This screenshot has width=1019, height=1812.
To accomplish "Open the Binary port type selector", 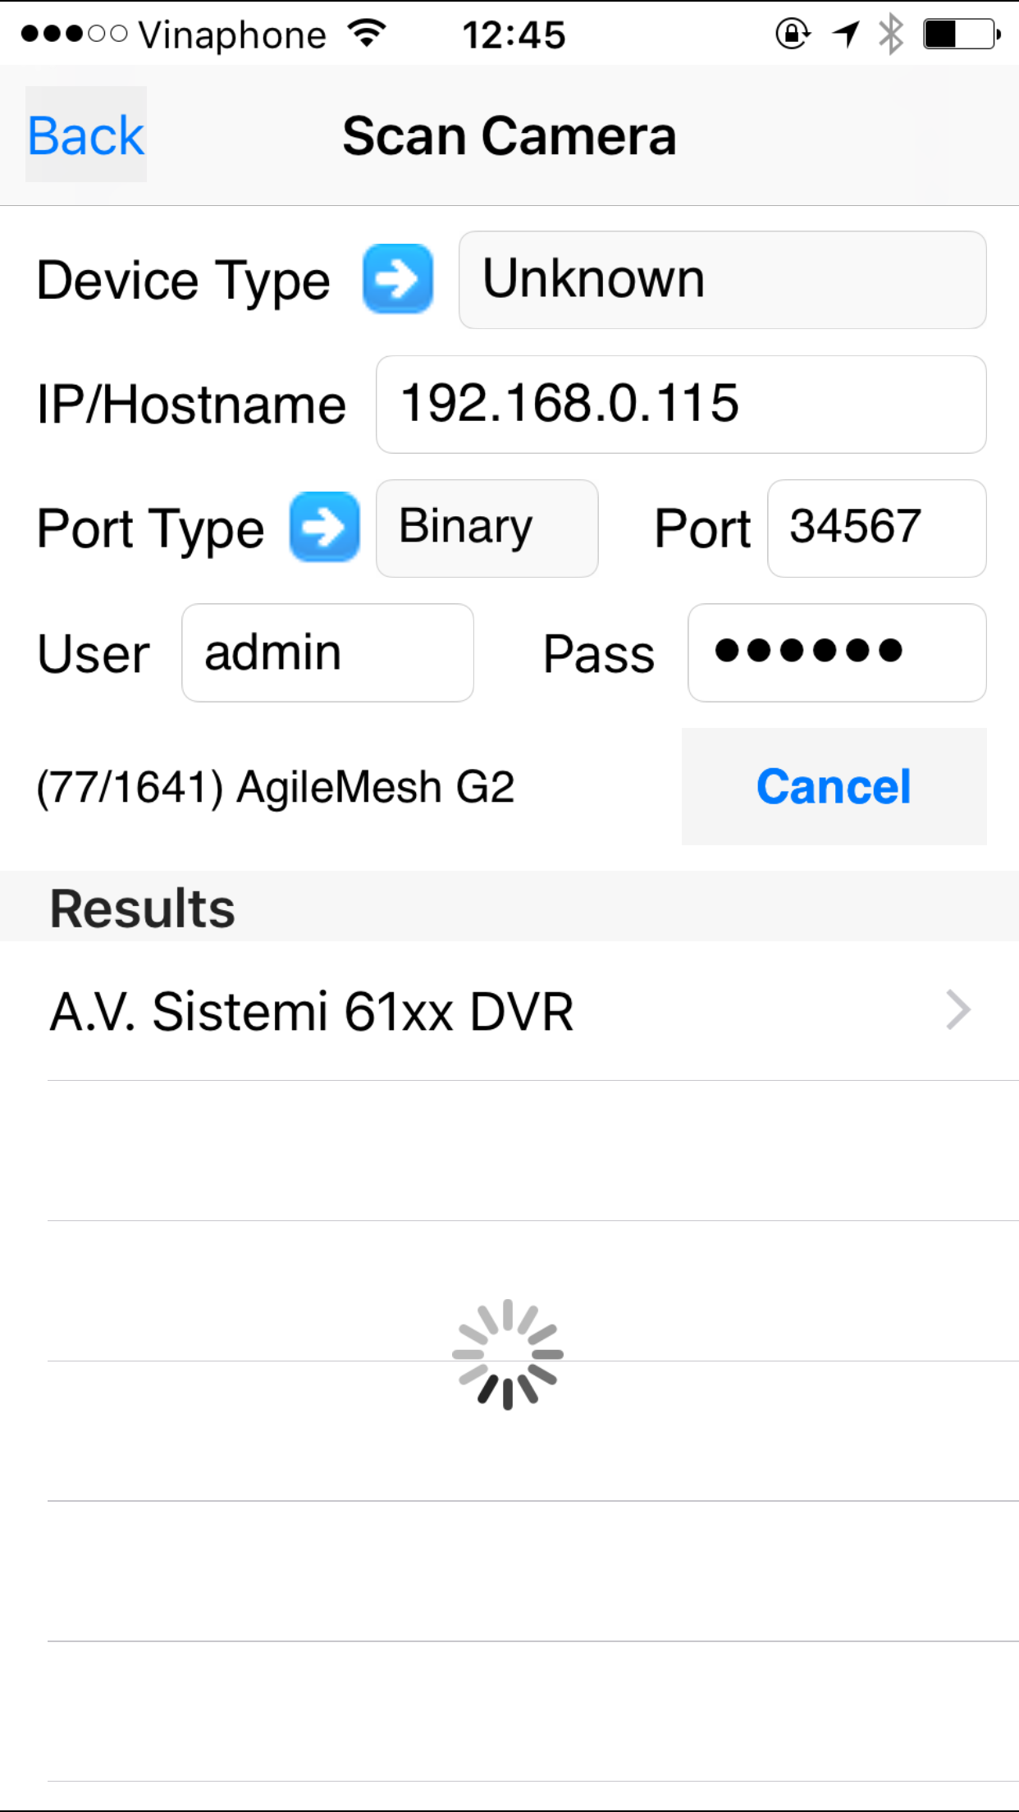I will tap(487, 528).
